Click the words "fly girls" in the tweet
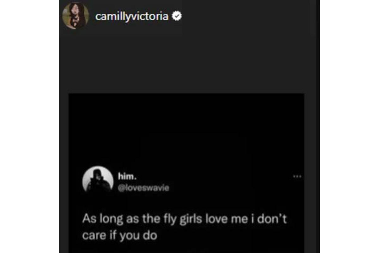This screenshot has width=379, height=253. pyautogui.click(x=185, y=219)
